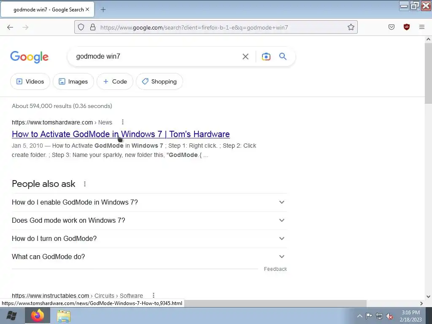Open the Windows Start menu
This screenshot has width=432, height=324.
[11, 316]
